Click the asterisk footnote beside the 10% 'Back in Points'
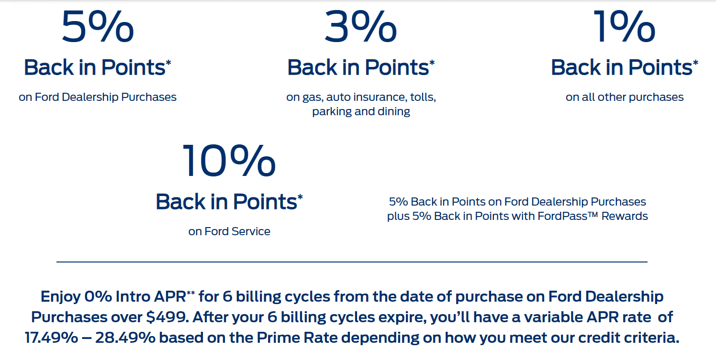The width and height of the screenshot is (716, 349). [300, 196]
